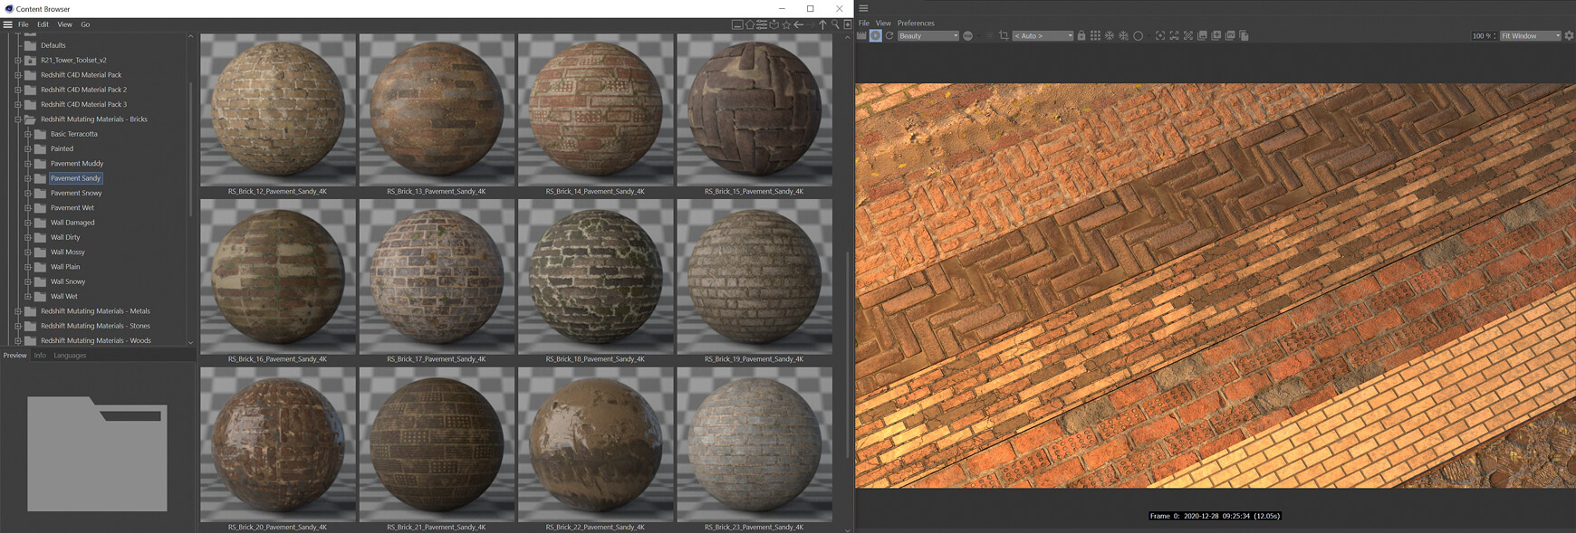Toggle the IPR play button in RenderView

click(x=876, y=36)
